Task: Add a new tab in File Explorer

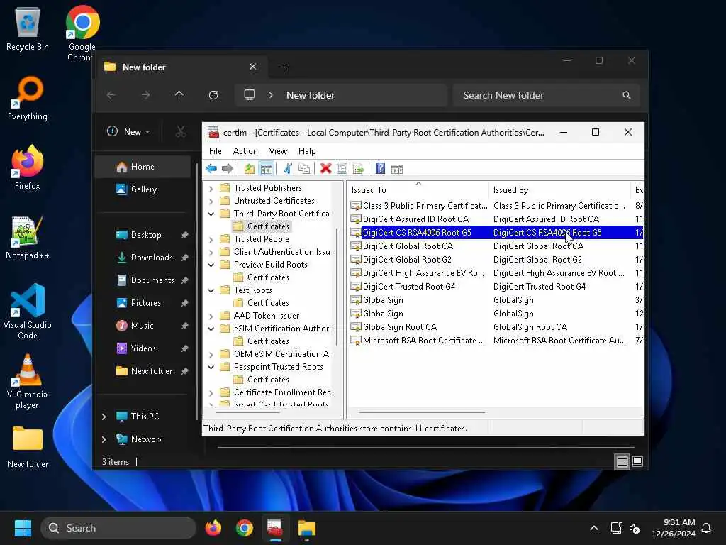Action: point(284,67)
